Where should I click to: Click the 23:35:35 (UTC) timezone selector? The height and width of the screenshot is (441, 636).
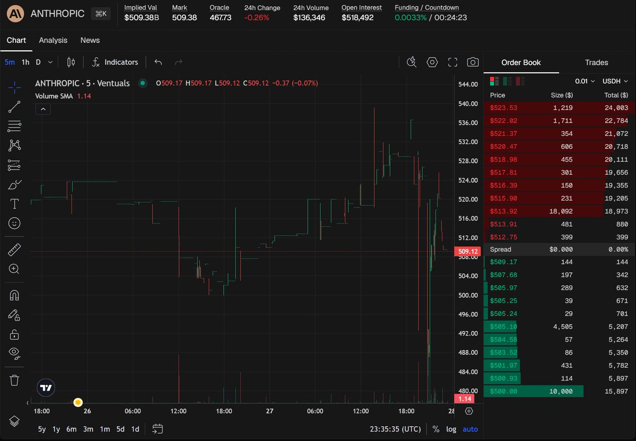395,429
